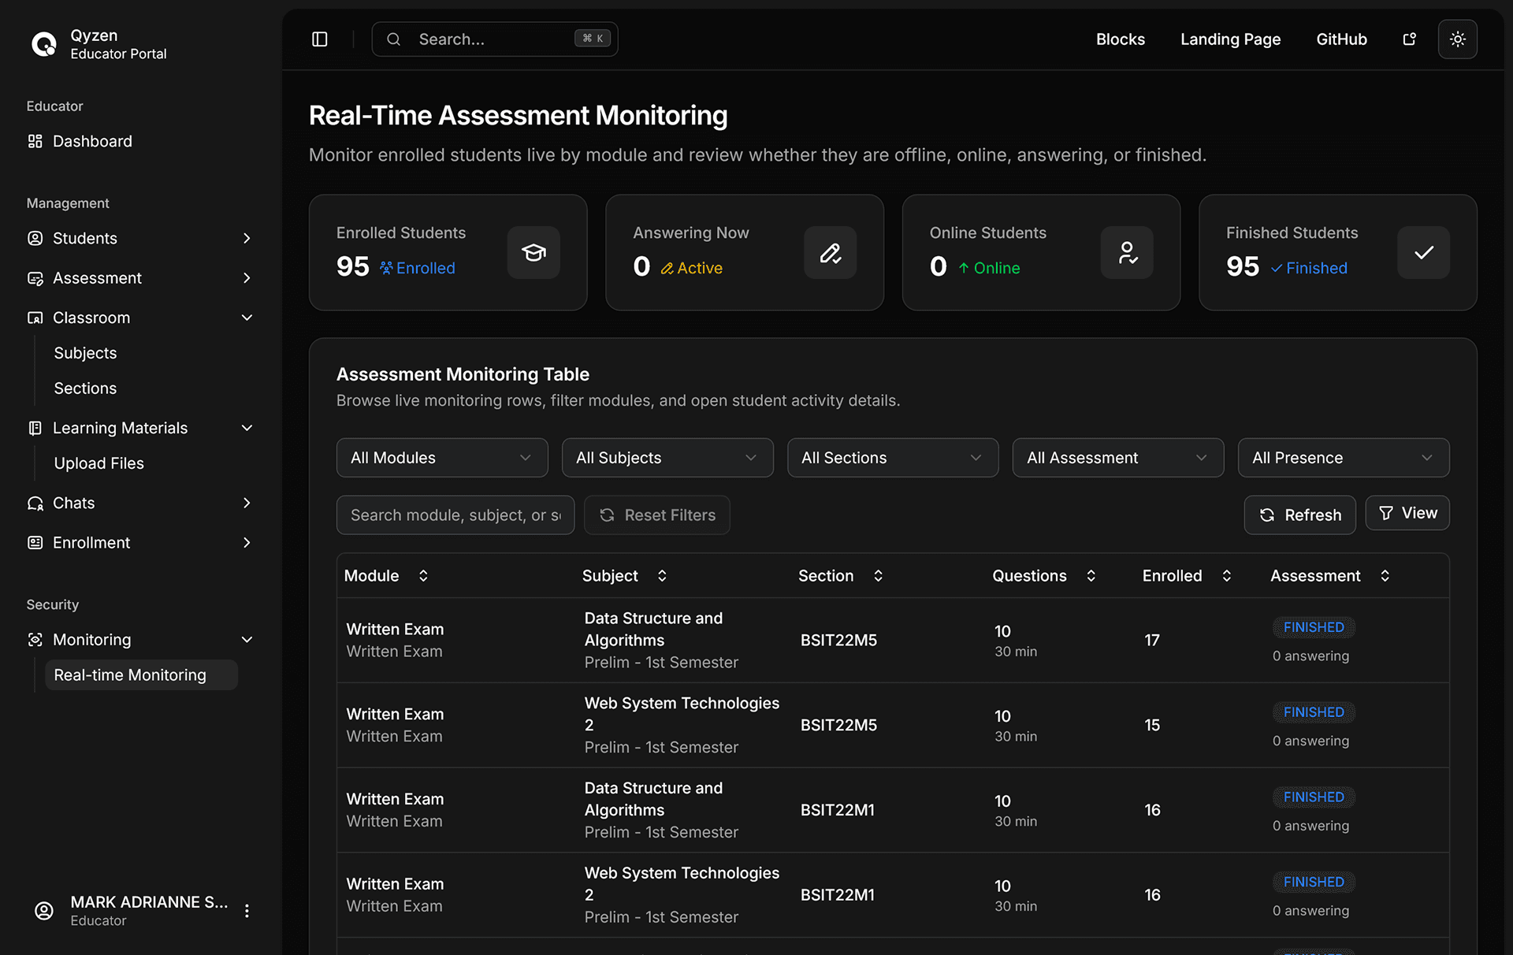
Task: Open the All Presence dropdown
Action: click(1344, 458)
